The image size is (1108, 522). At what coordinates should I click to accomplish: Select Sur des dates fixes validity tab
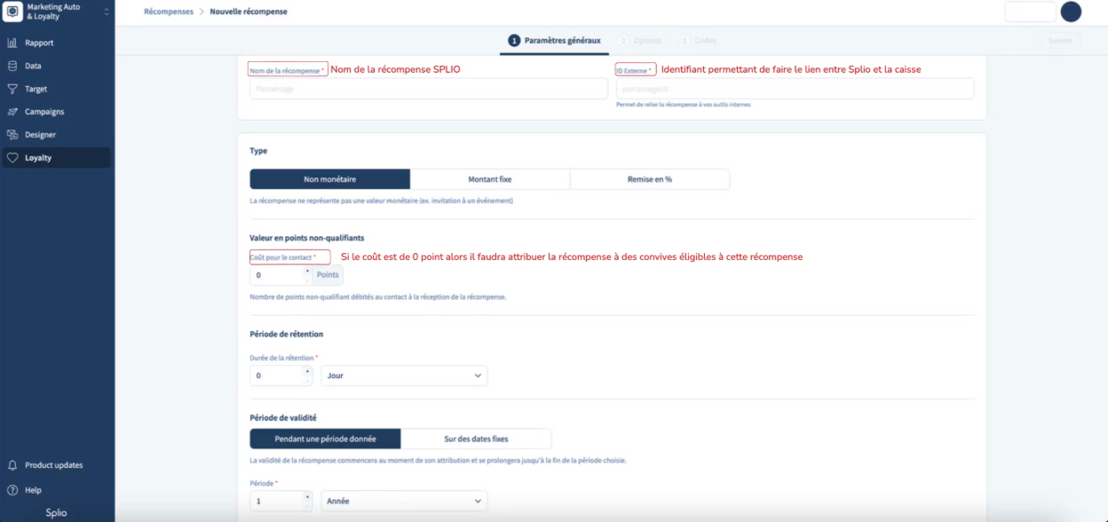click(476, 439)
